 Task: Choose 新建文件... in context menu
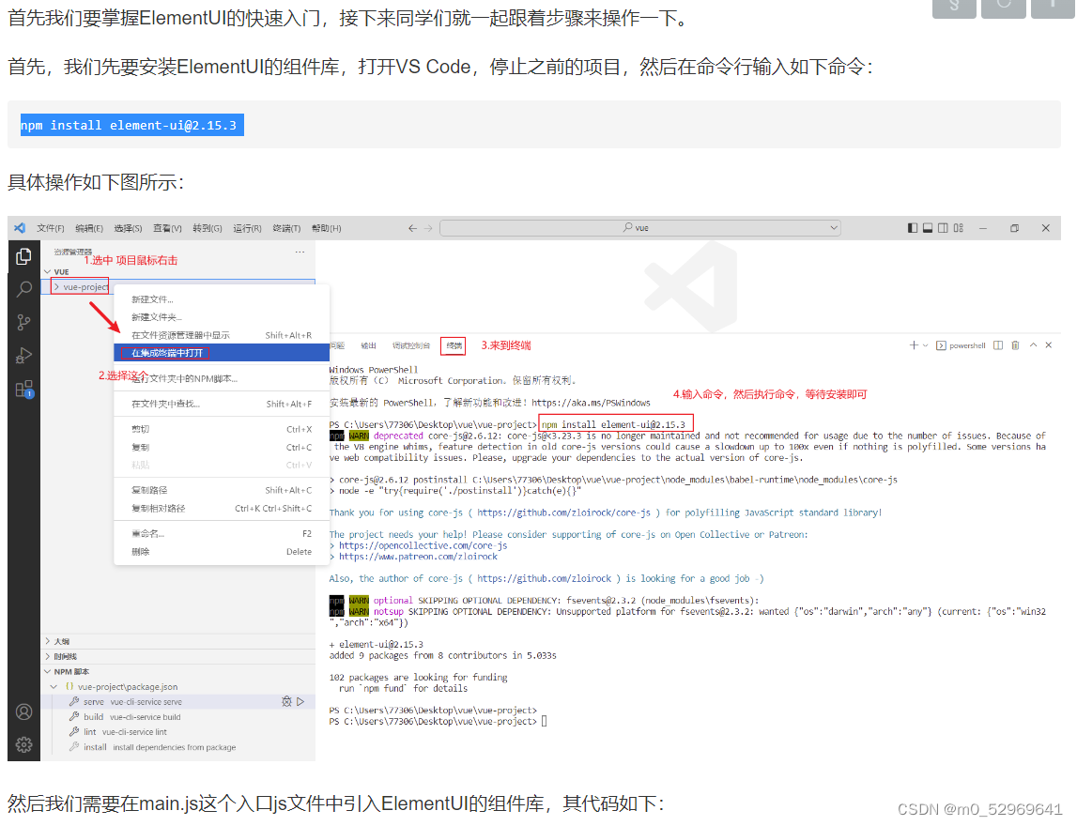[x=222, y=299]
